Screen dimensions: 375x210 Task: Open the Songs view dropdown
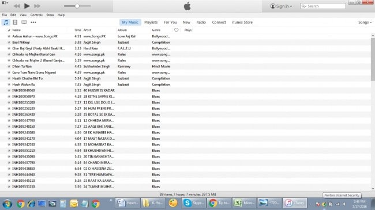pyautogui.click(x=365, y=22)
